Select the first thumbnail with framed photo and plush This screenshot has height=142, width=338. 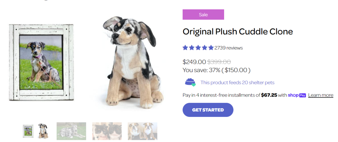36,131
